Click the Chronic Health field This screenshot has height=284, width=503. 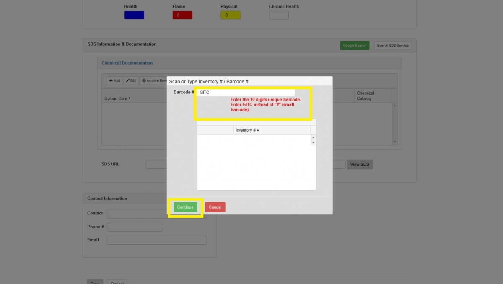click(x=279, y=15)
